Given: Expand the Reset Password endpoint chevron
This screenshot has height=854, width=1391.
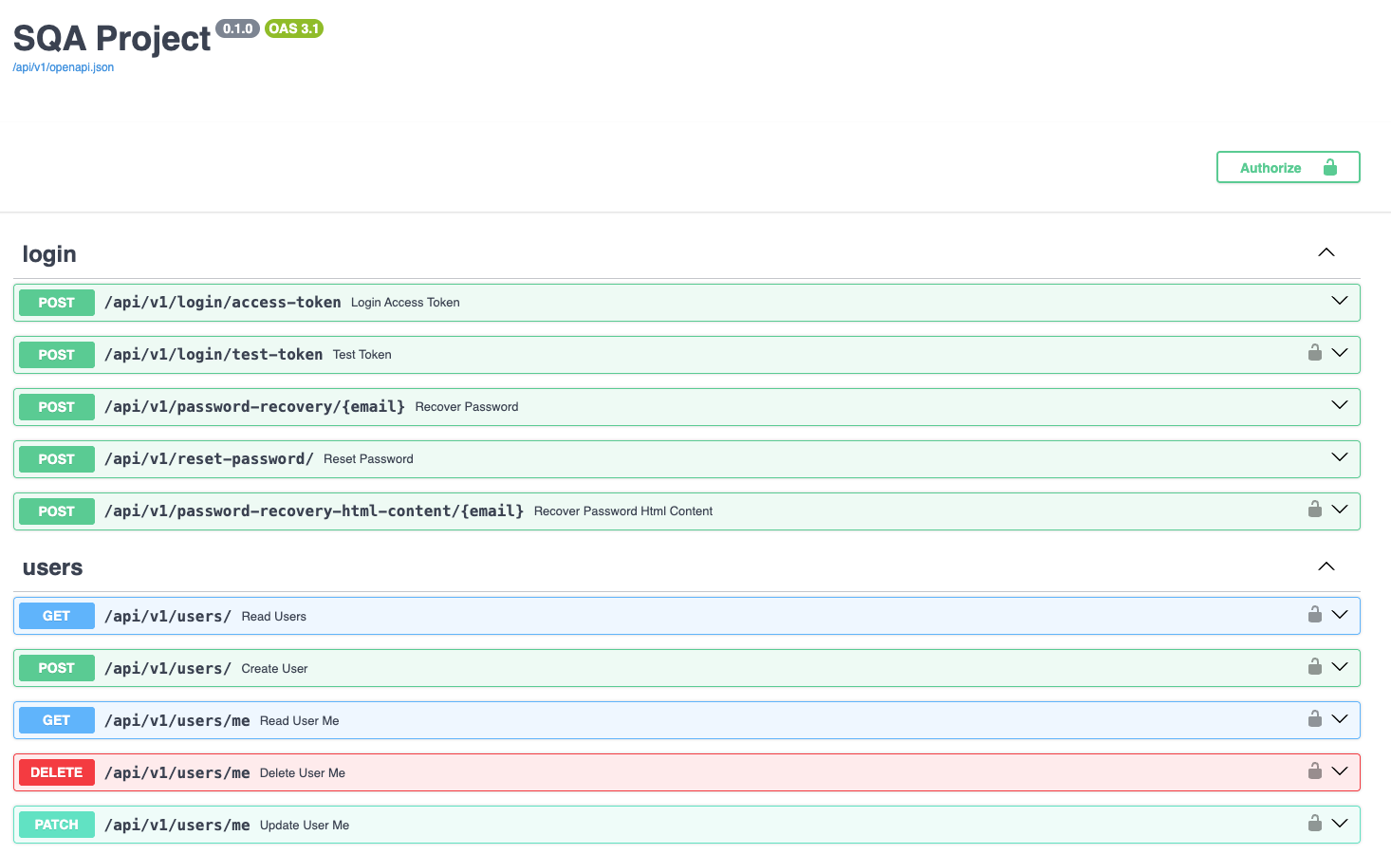Looking at the screenshot, I should pyautogui.click(x=1339, y=457).
